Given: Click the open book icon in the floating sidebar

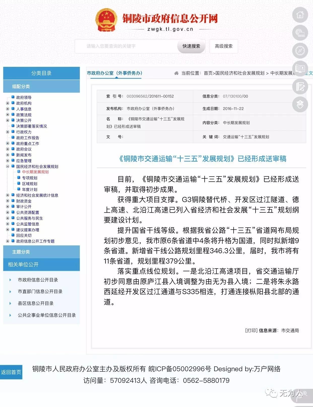Looking at the screenshot, I should (x=300, y=69).
